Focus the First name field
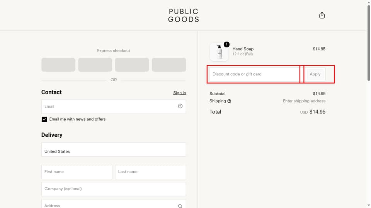 click(x=77, y=172)
